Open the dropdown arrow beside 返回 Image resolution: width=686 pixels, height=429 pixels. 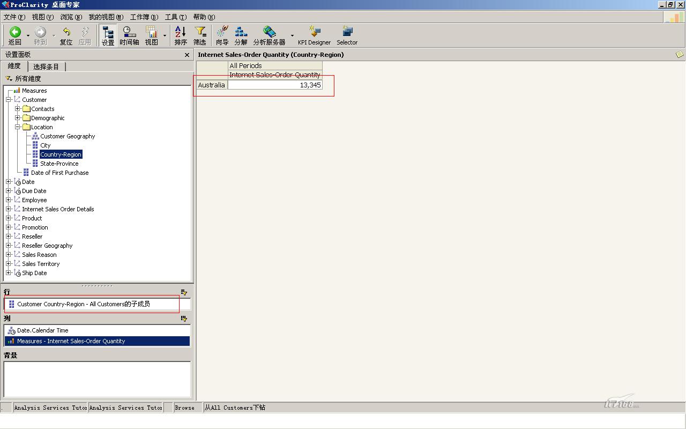coord(28,36)
